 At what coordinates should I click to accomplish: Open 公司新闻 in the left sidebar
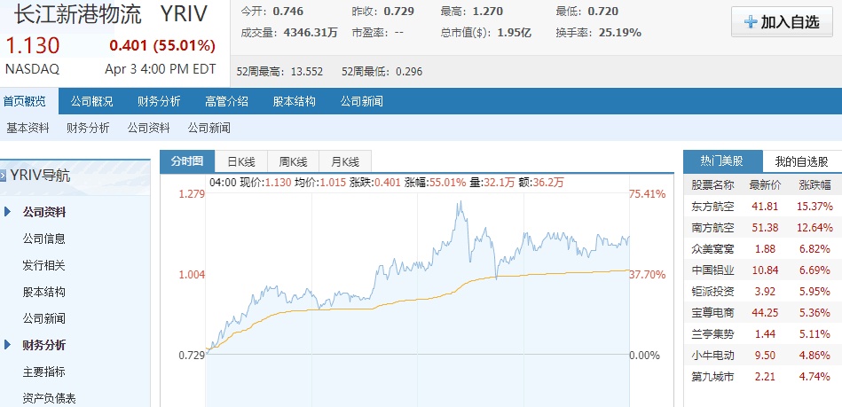[x=44, y=318]
